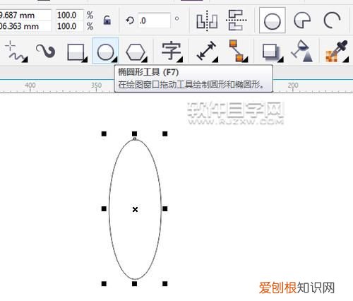Edit the lower 100.0 scale percentage

coord(70,26)
